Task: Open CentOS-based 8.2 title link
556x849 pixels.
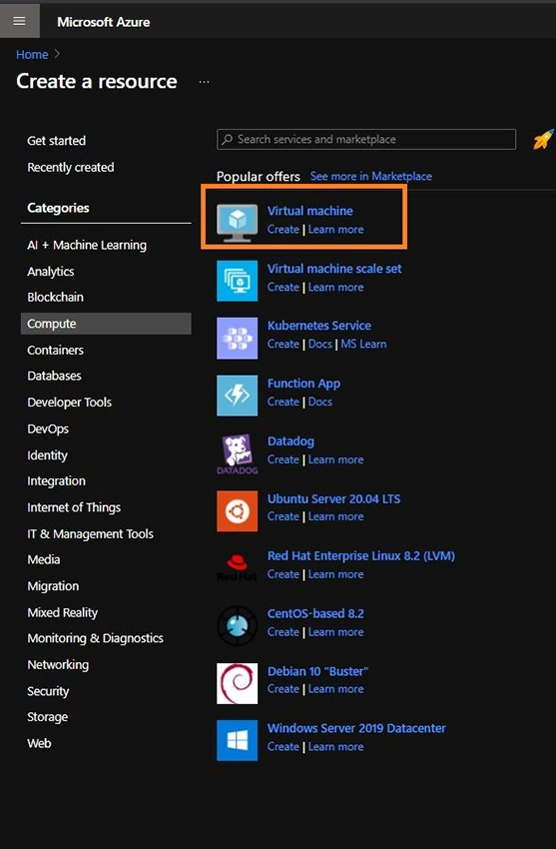Action: coord(315,614)
